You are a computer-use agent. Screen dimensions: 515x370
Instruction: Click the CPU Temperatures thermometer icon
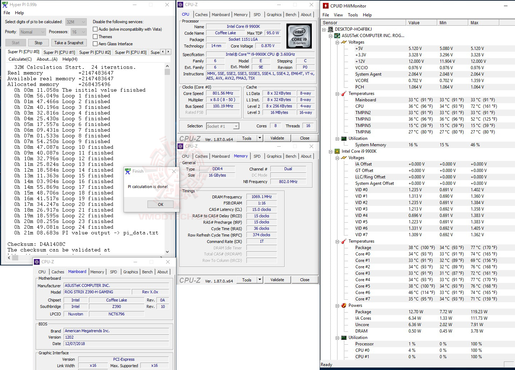(x=344, y=241)
